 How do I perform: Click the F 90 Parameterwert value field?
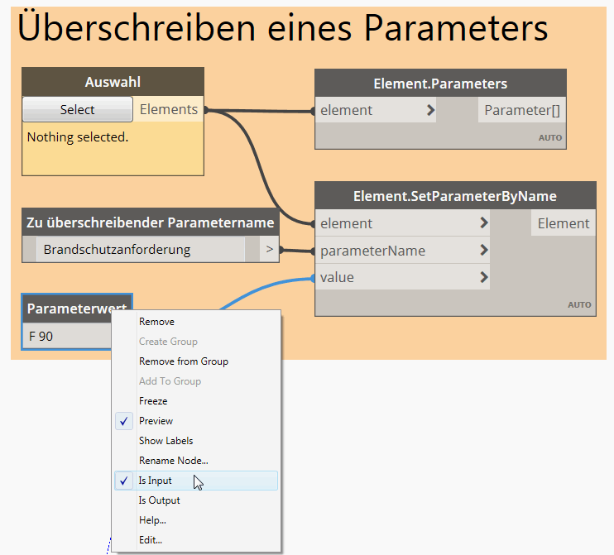[x=66, y=337]
